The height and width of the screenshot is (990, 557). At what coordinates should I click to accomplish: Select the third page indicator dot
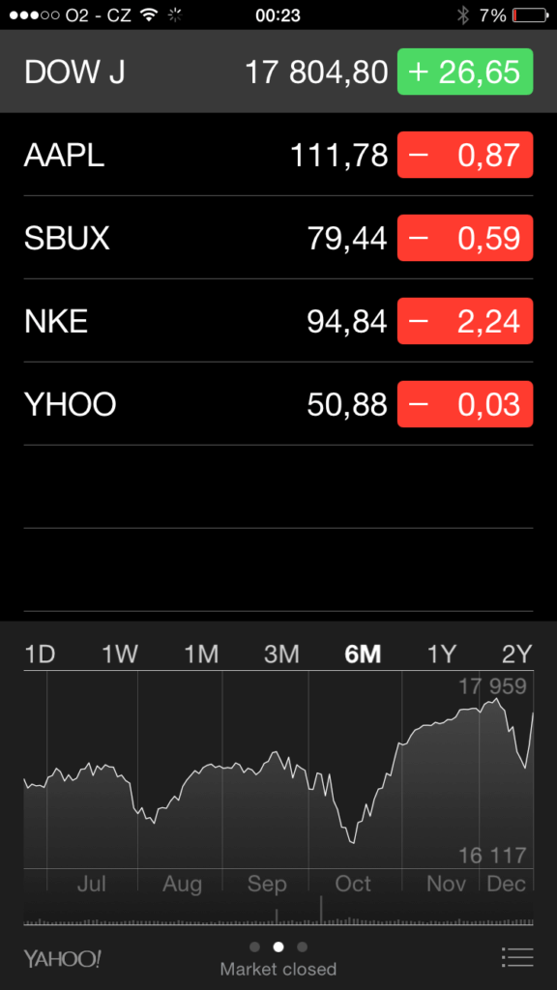pyautogui.click(x=302, y=946)
